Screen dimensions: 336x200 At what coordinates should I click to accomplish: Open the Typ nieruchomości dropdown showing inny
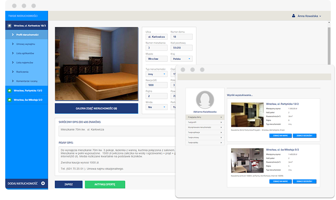[157, 74]
